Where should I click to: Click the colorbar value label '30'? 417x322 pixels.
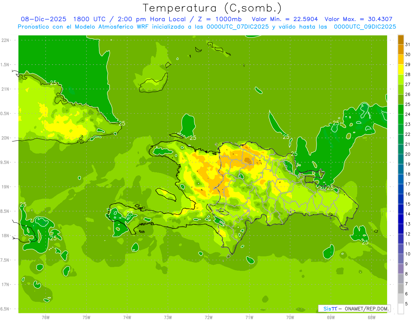coord(408,55)
